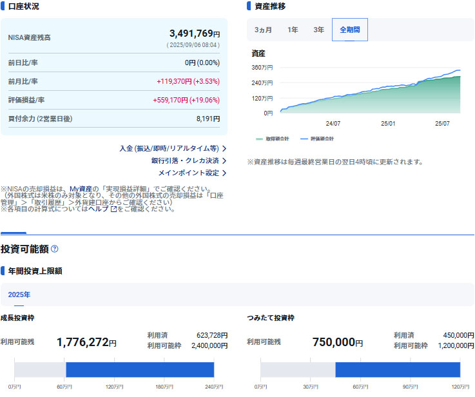475x397 pixels.
Task: Switch chart to the 1年 period
Action: point(293,30)
